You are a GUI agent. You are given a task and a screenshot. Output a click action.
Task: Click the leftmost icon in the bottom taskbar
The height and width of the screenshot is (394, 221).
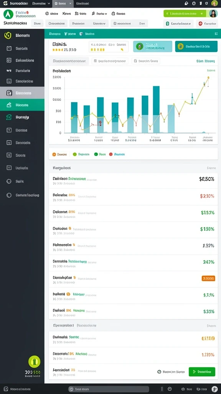click(x=6, y=389)
